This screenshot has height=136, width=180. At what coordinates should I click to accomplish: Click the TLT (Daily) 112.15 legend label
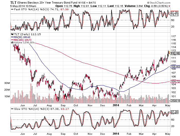click(28, 34)
